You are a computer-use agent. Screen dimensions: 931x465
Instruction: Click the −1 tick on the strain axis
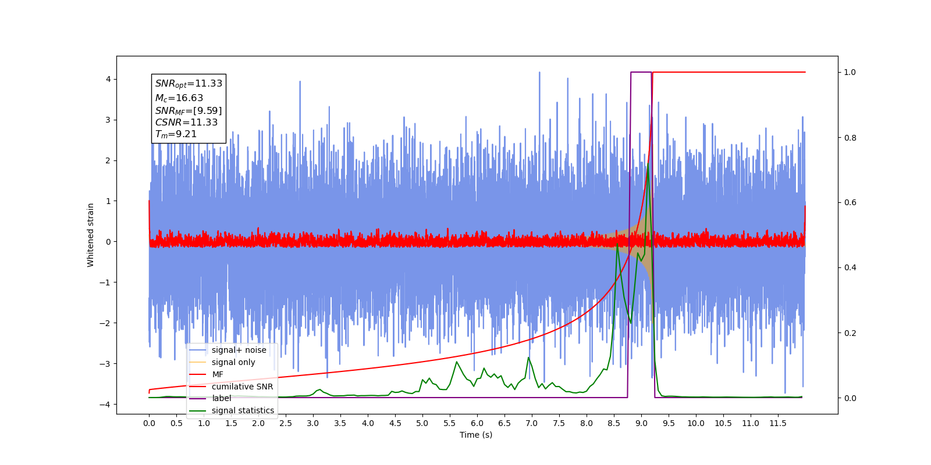(x=105, y=282)
